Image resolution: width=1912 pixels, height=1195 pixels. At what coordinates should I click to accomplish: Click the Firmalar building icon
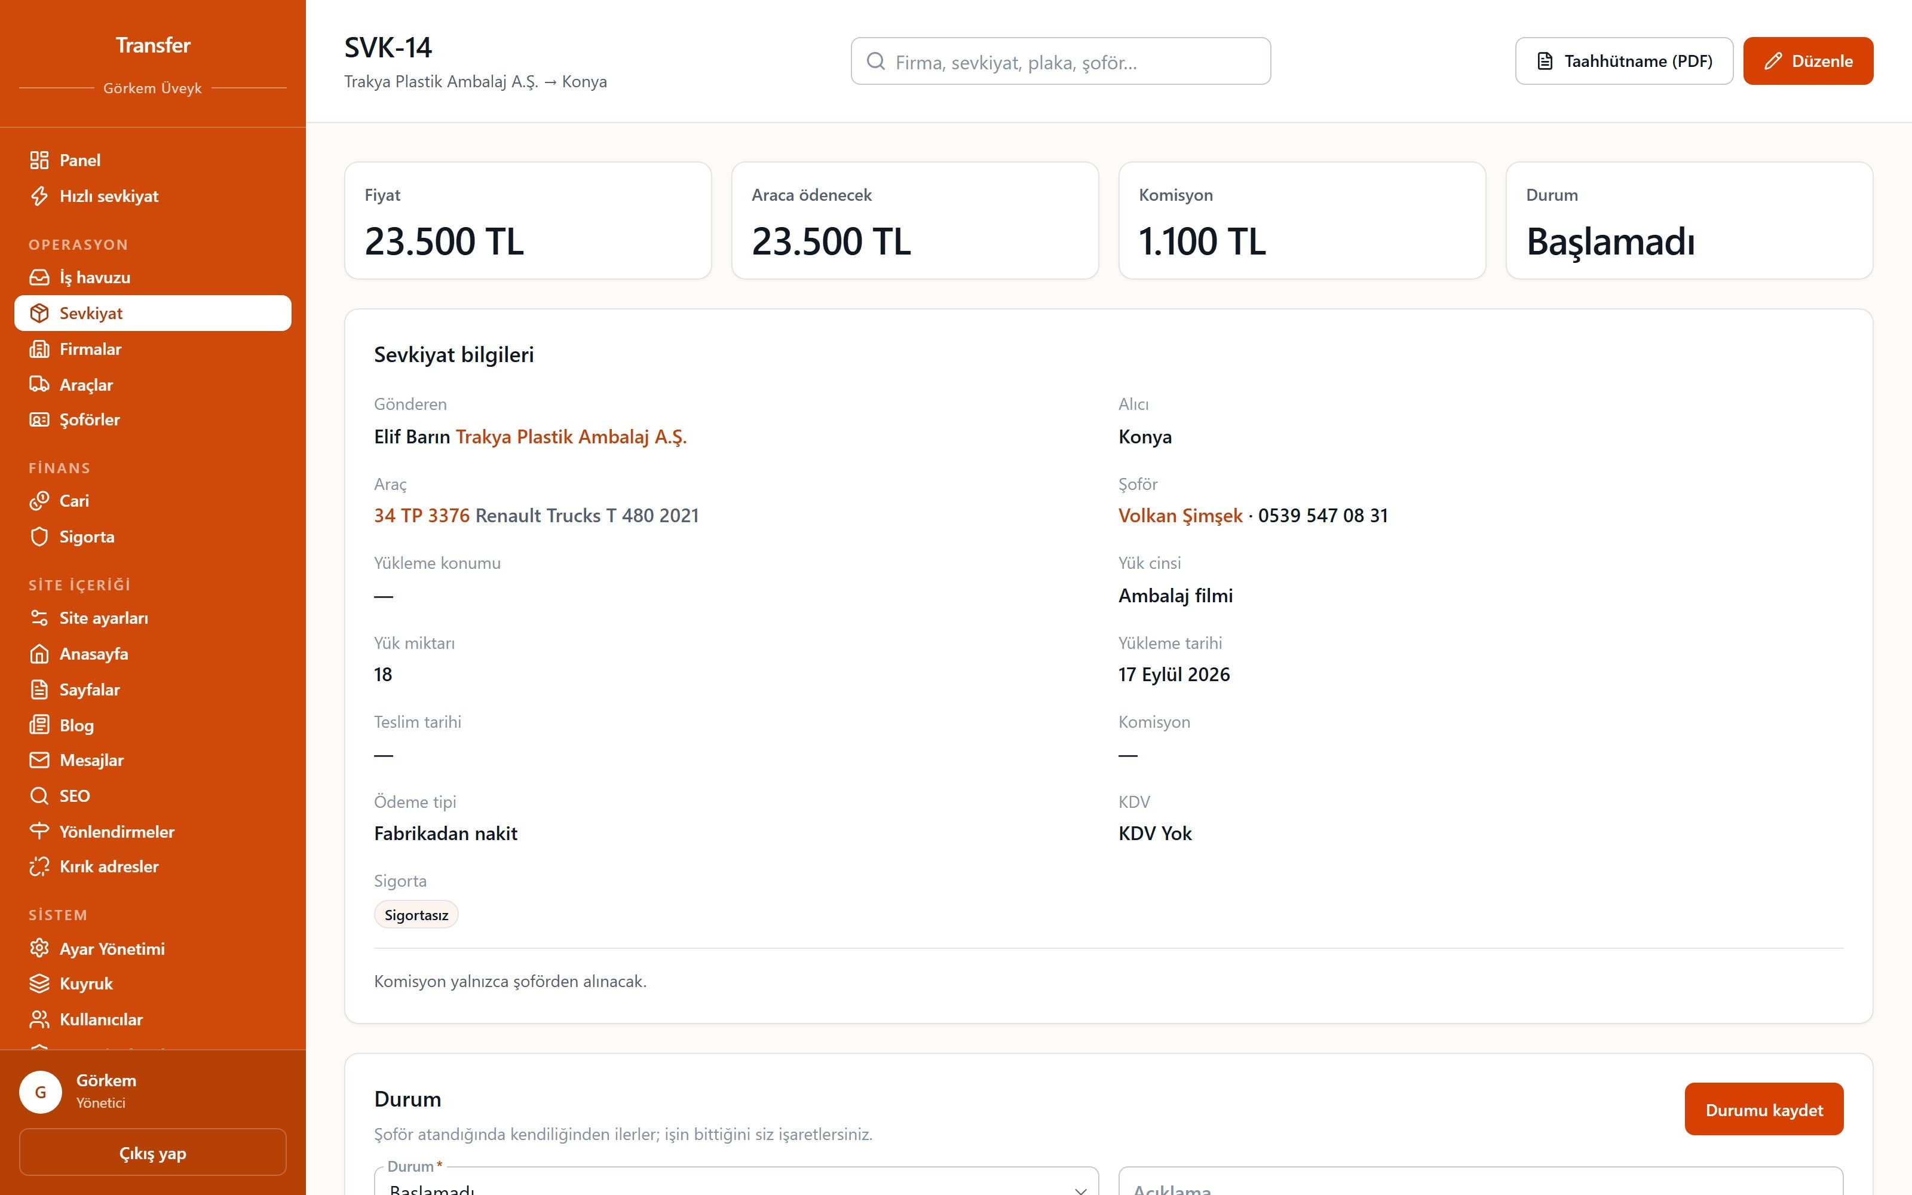(39, 348)
